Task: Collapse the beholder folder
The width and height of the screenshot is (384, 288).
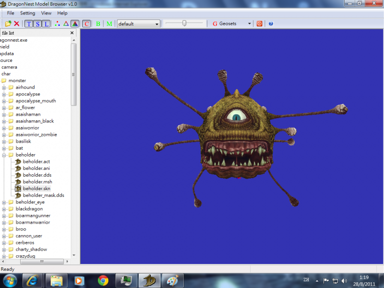Action: pos(4,155)
